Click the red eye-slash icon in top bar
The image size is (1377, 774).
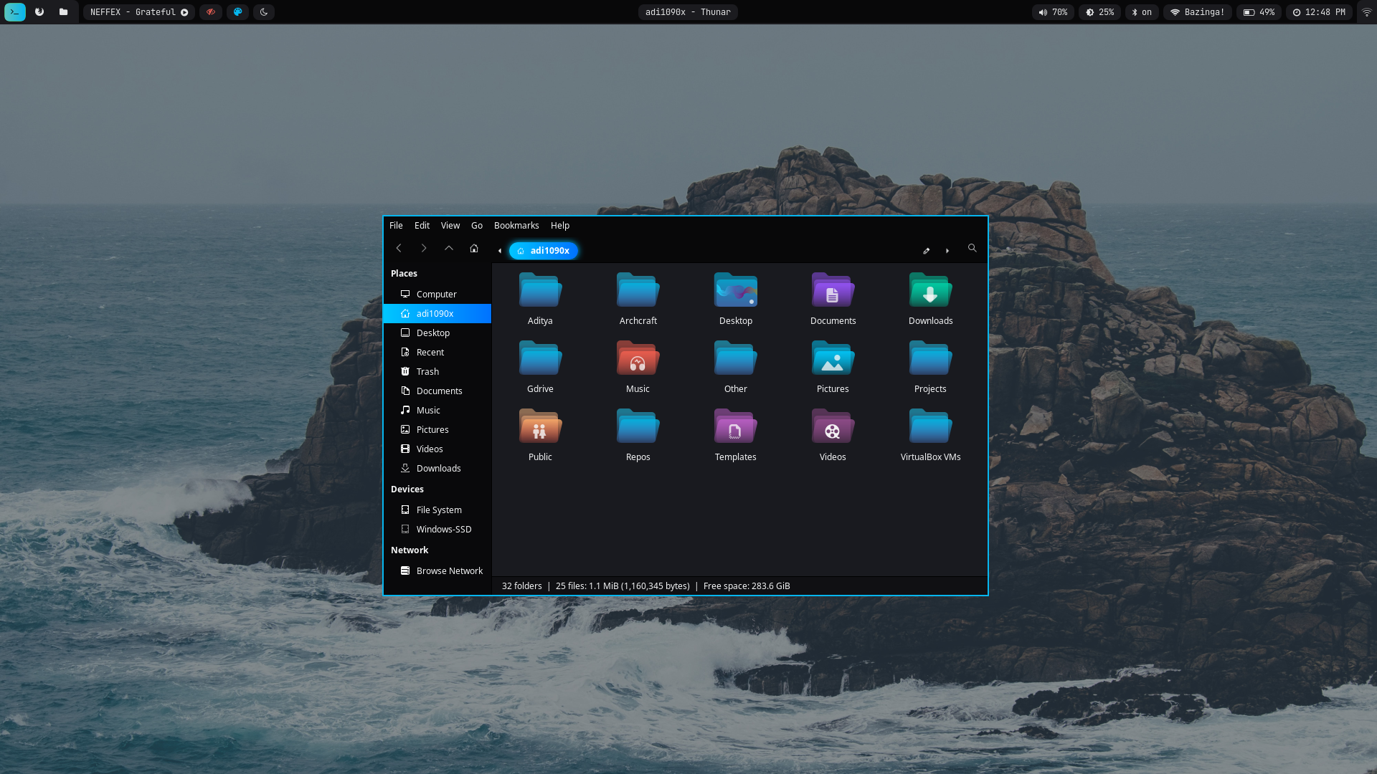tap(211, 12)
